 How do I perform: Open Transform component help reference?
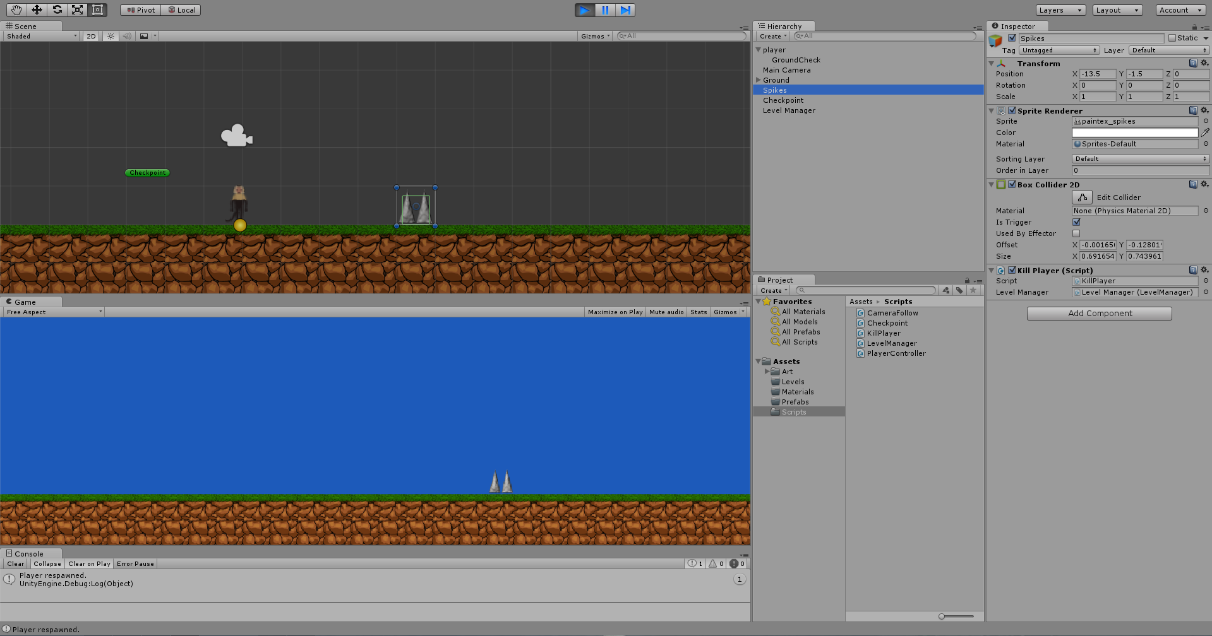click(1193, 63)
